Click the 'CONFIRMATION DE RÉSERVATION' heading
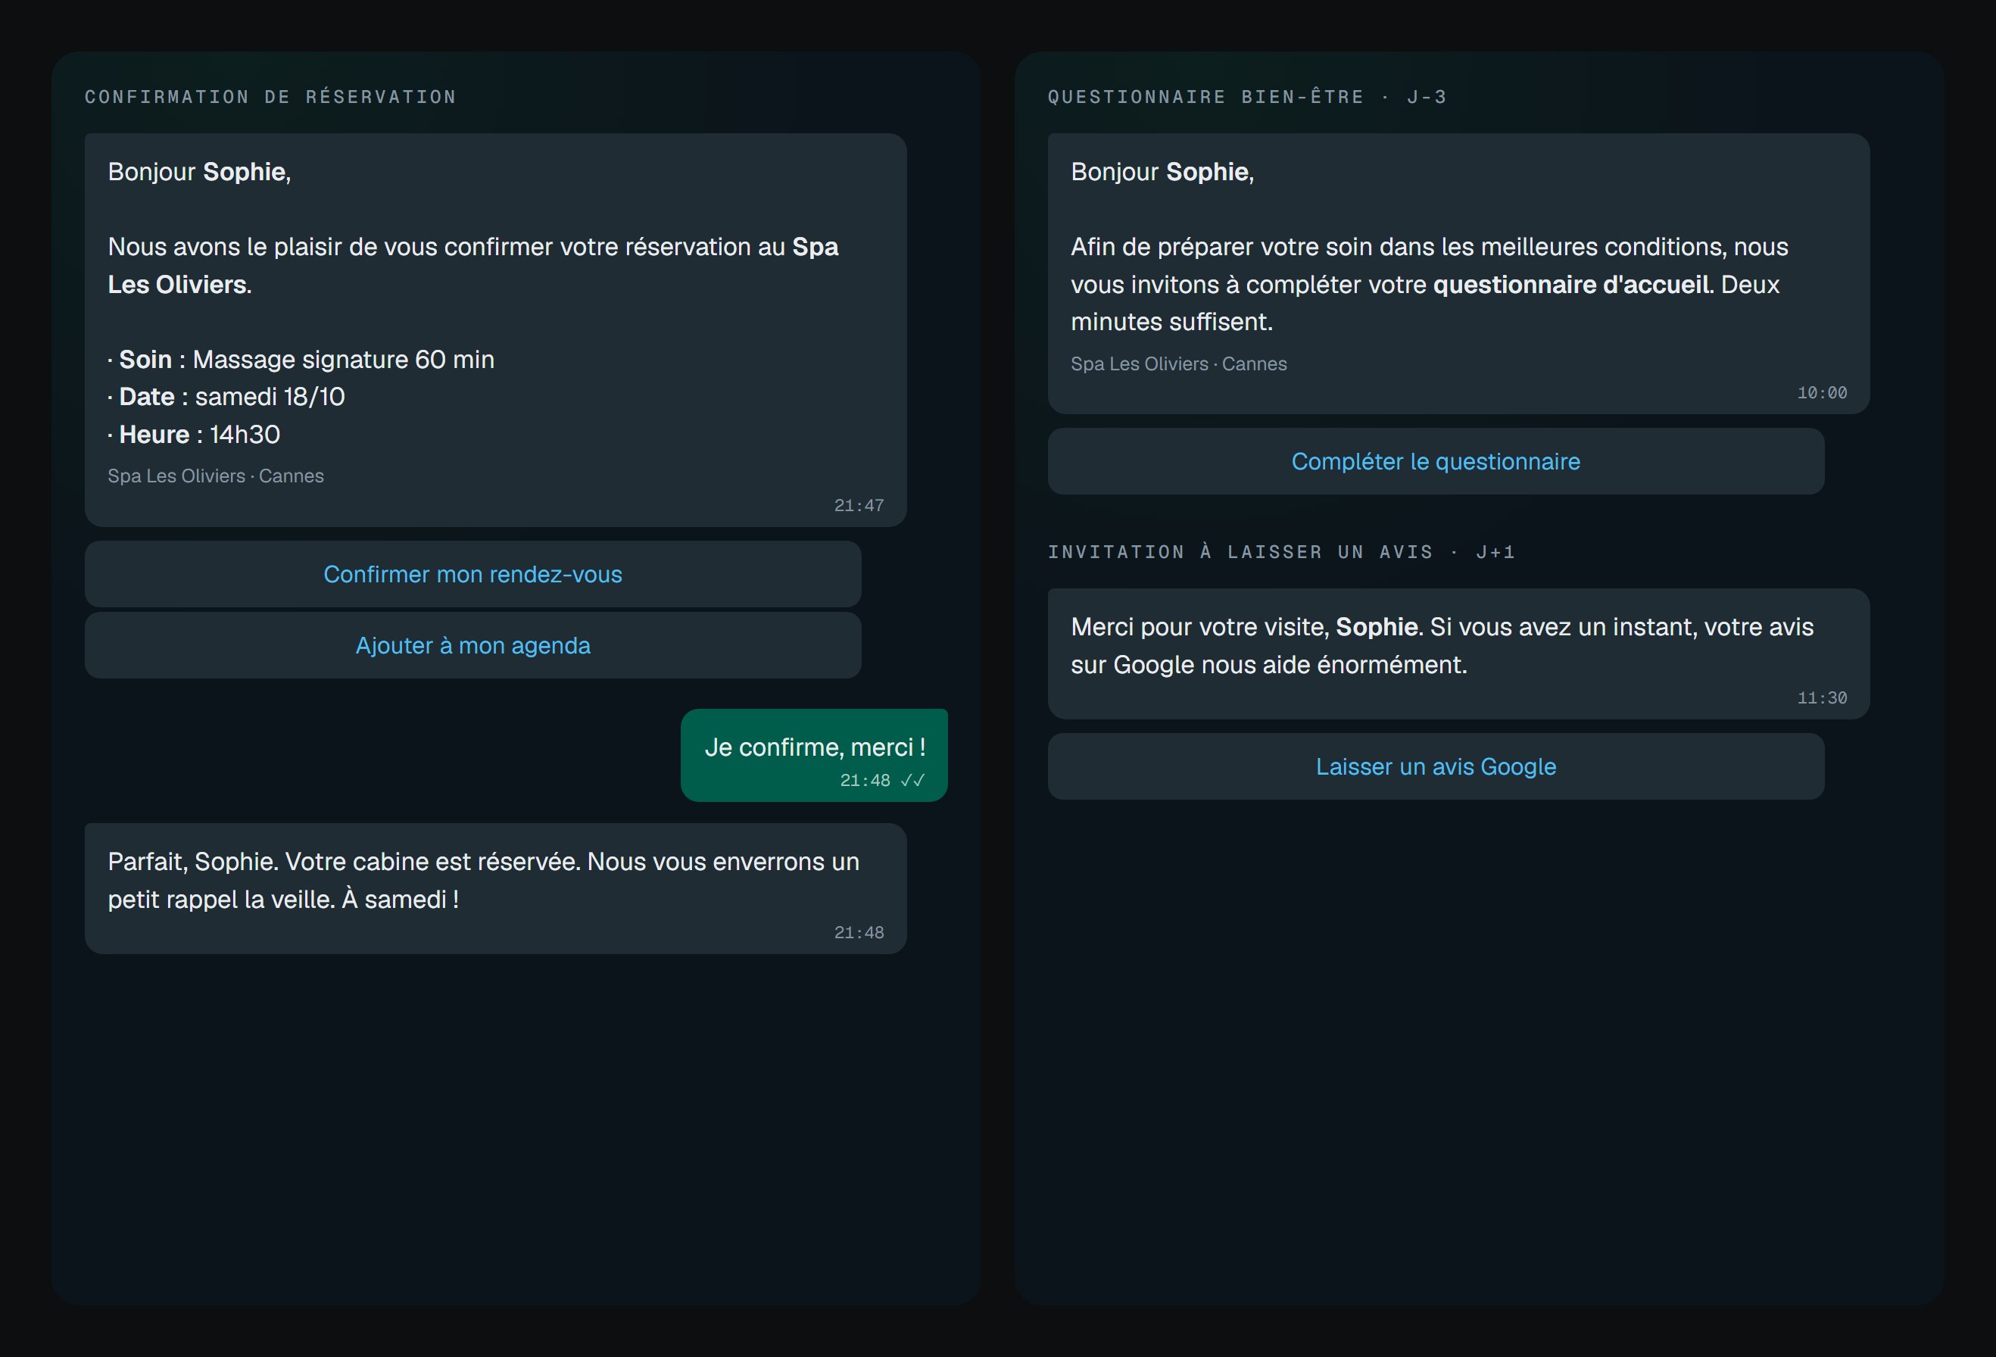 [x=270, y=97]
